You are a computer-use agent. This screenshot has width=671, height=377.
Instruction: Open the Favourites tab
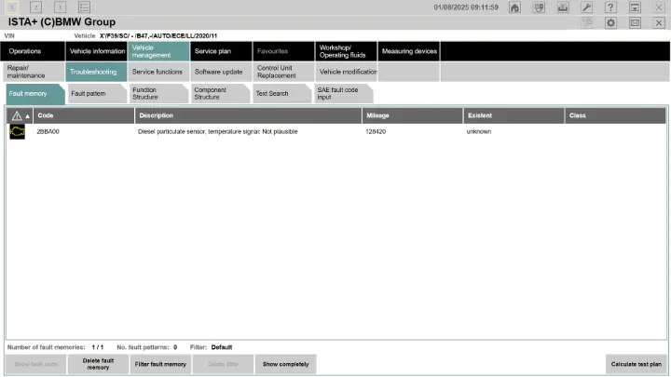[283, 51]
